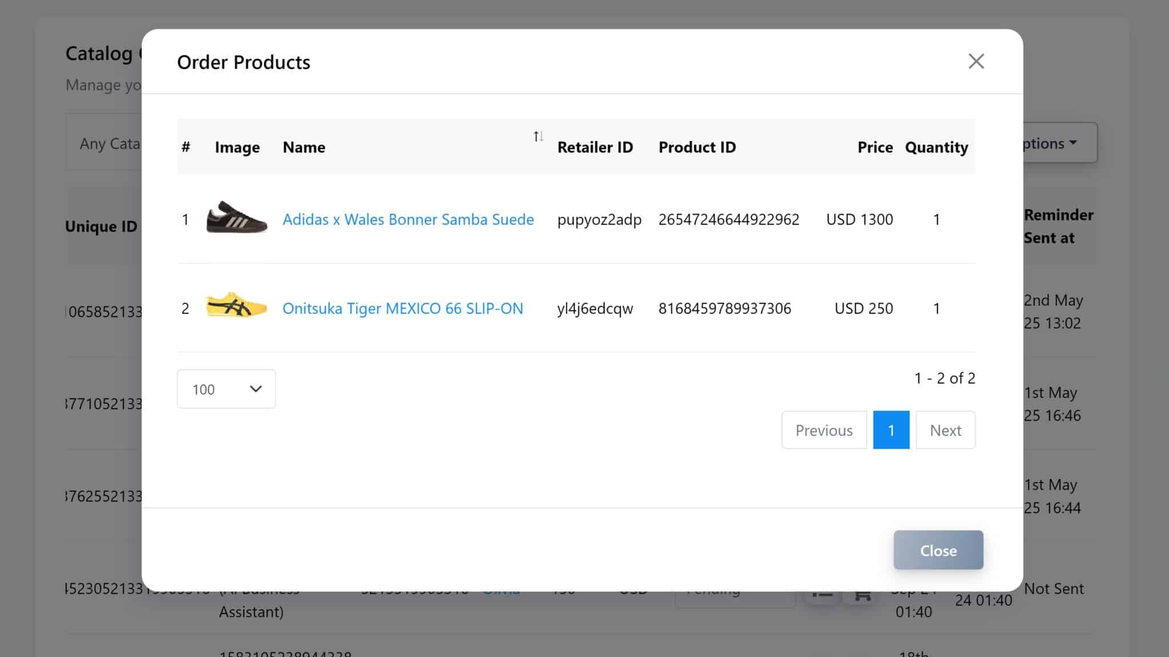Click the Previous pagination button

click(x=824, y=430)
